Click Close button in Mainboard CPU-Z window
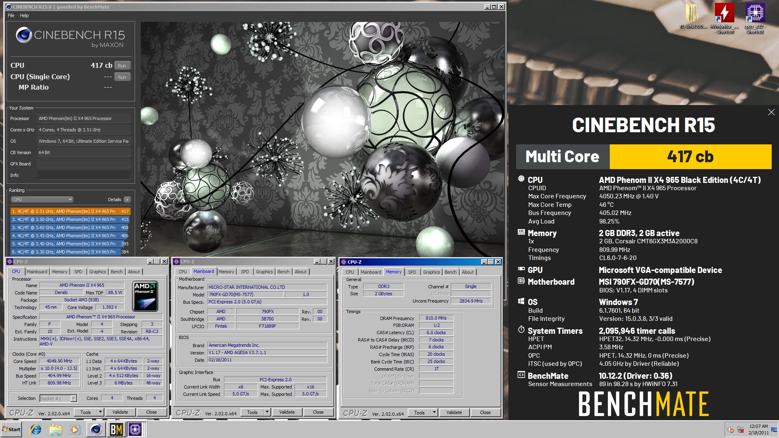779x438 pixels. (318, 412)
